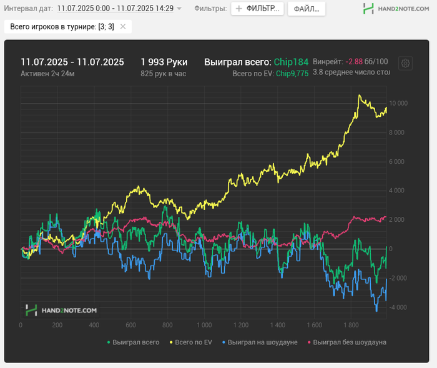Click the yellow dot of Всего по EV legend
Image resolution: width=437 pixels, height=368 pixels.
(x=171, y=342)
